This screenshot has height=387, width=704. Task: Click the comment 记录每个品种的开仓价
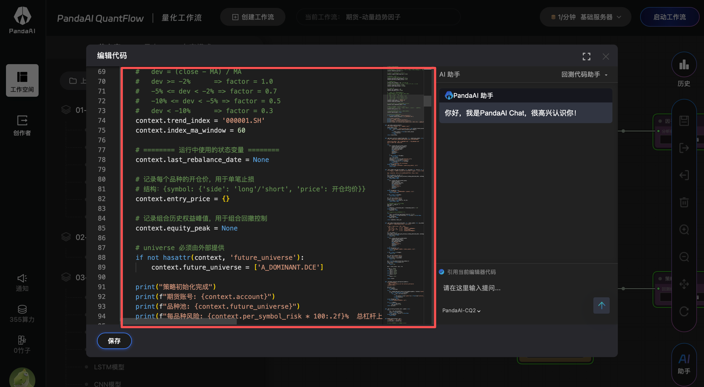(195, 179)
